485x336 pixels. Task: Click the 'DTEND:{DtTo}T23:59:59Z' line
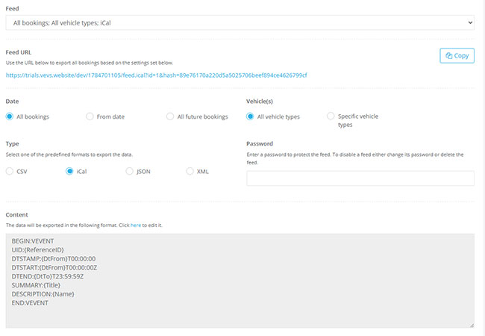pos(48,276)
